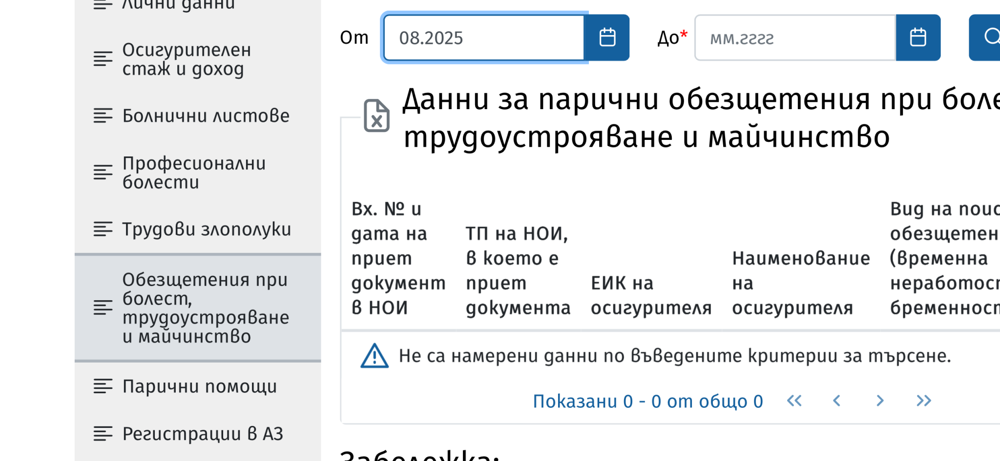1000x461 pixels.
Task: Click 'ТП на НОИ' column header
Action: (518, 270)
